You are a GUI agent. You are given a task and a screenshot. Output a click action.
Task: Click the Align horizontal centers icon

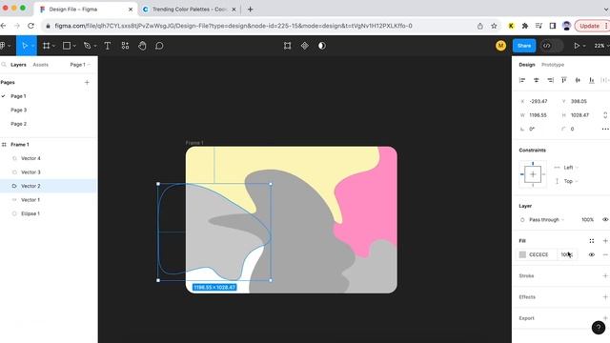click(536, 80)
